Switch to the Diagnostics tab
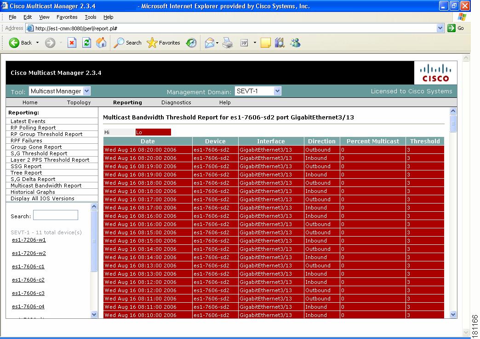The width and height of the screenshot is (480, 339). (x=177, y=102)
